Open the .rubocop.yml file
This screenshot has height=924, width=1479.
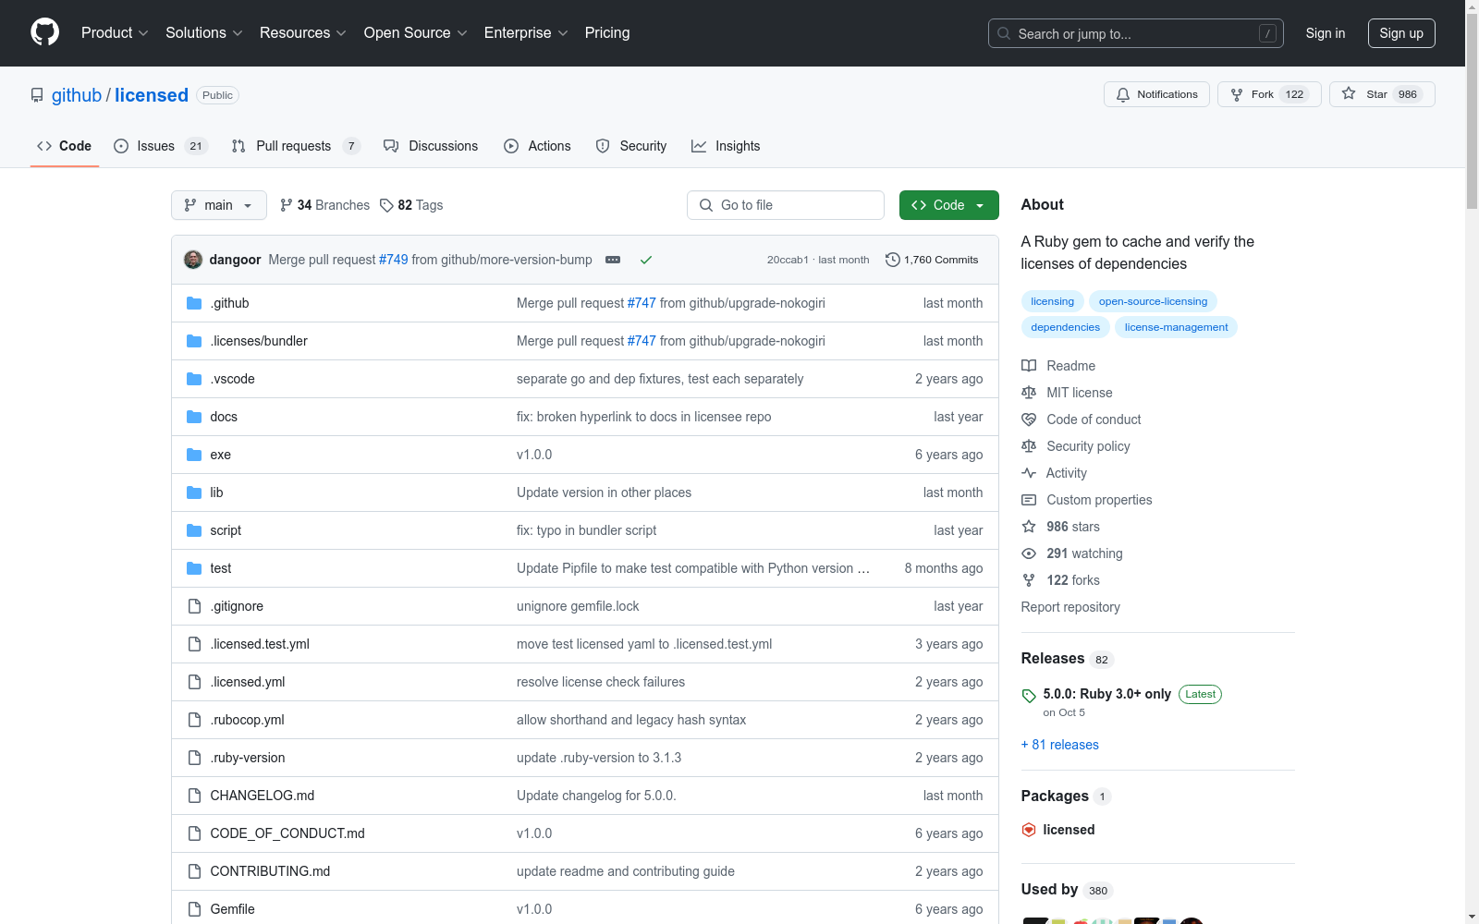point(247,720)
